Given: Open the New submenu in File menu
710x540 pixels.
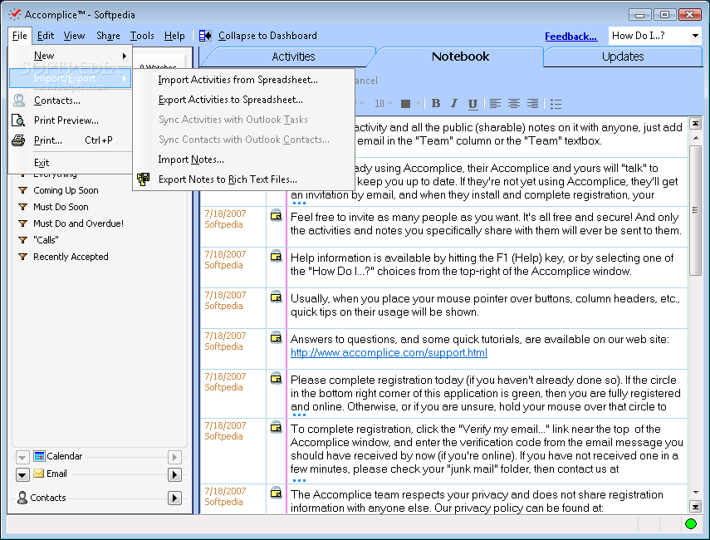Looking at the screenshot, I should (x=71, y=56).
